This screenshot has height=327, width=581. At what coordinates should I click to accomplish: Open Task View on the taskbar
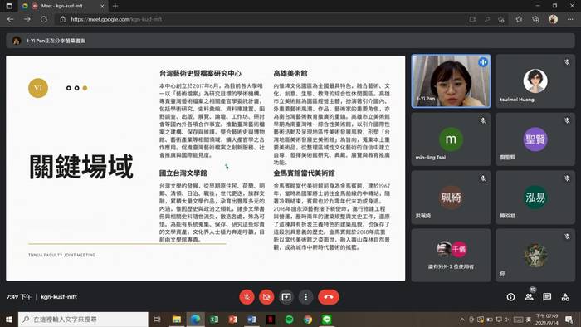157,320
